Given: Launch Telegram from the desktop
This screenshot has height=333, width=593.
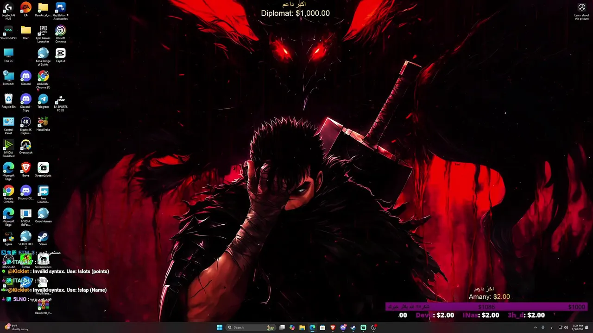Looking at the screenshot, I should tap(43, 101).
